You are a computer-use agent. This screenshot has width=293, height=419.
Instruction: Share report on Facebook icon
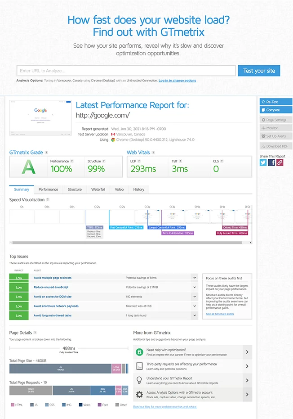point(271,162)
